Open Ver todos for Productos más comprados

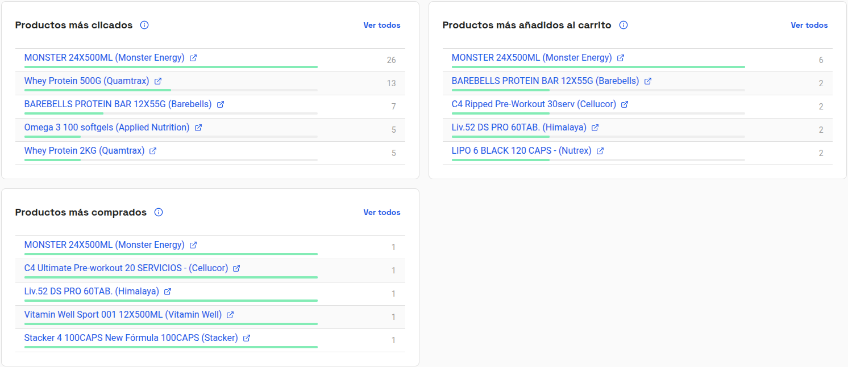click(382, 212)
